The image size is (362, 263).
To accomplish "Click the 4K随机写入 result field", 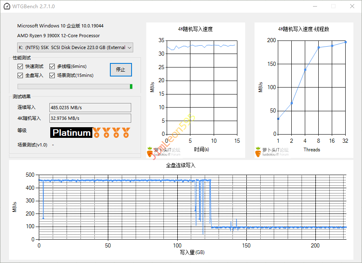I will (x=90, y=118).
